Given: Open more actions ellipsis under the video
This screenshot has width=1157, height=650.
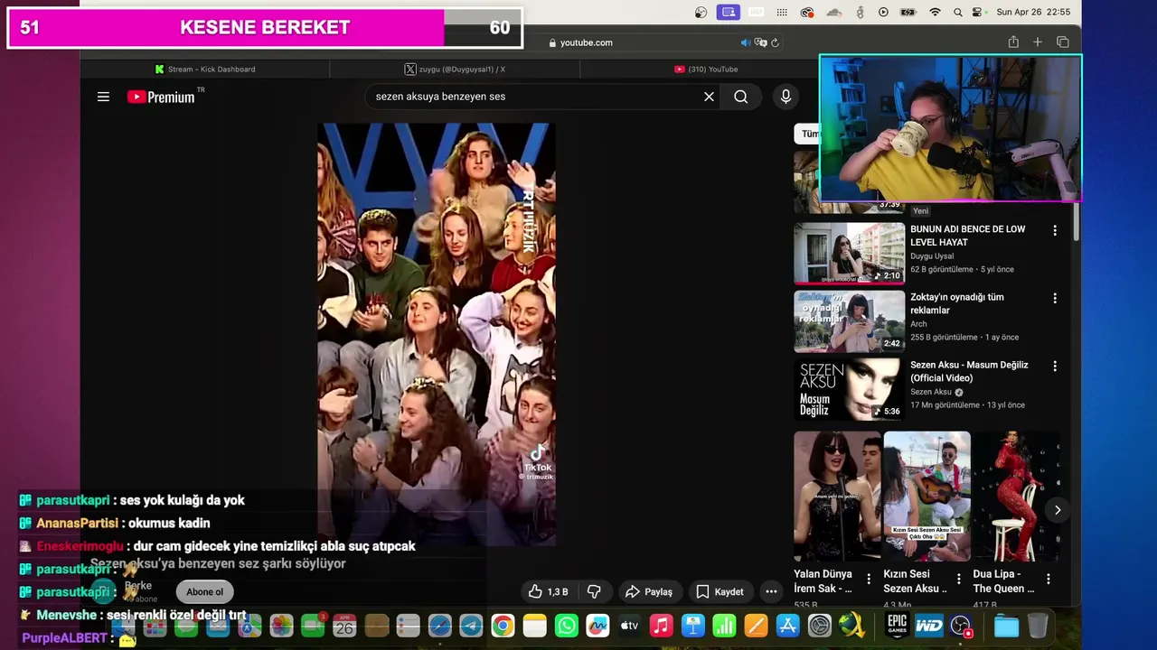Looking at the screenshot, I should [771, 591].
